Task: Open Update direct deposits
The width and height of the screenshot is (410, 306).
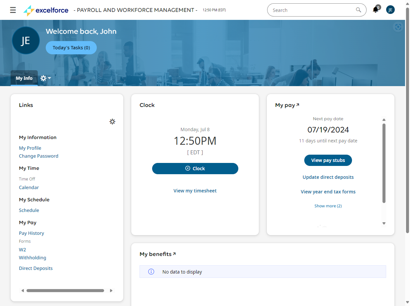Action: (x=328, y=177)
